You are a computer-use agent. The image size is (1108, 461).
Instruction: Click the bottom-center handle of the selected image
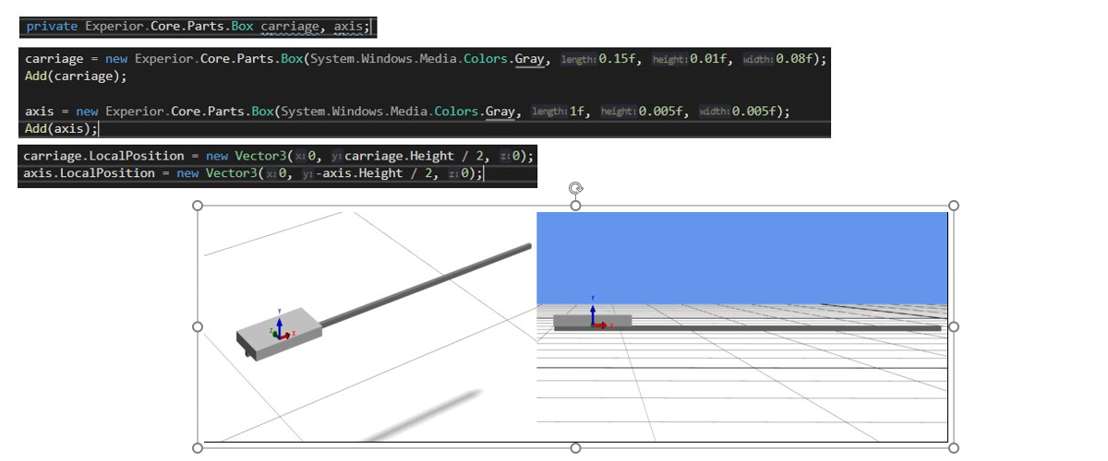(x=575, y=448)
